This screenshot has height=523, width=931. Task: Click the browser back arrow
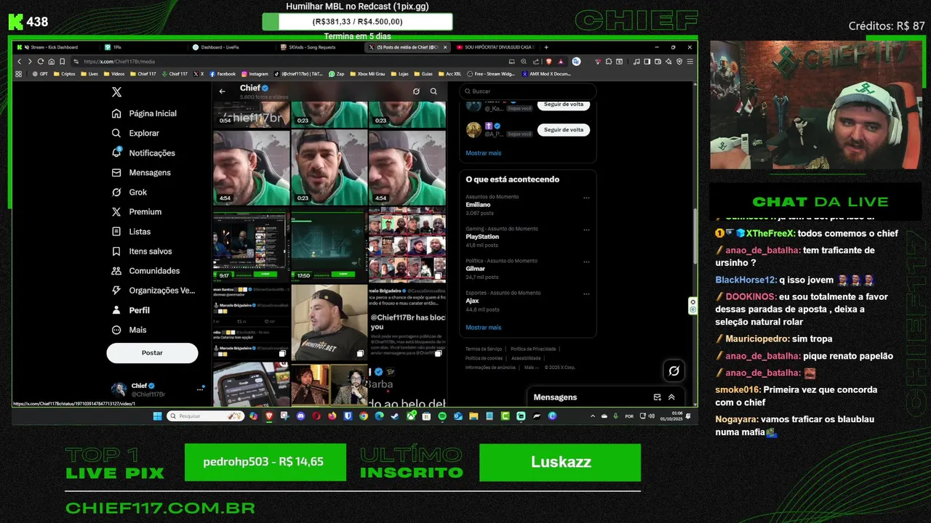[x=20, y=62]
